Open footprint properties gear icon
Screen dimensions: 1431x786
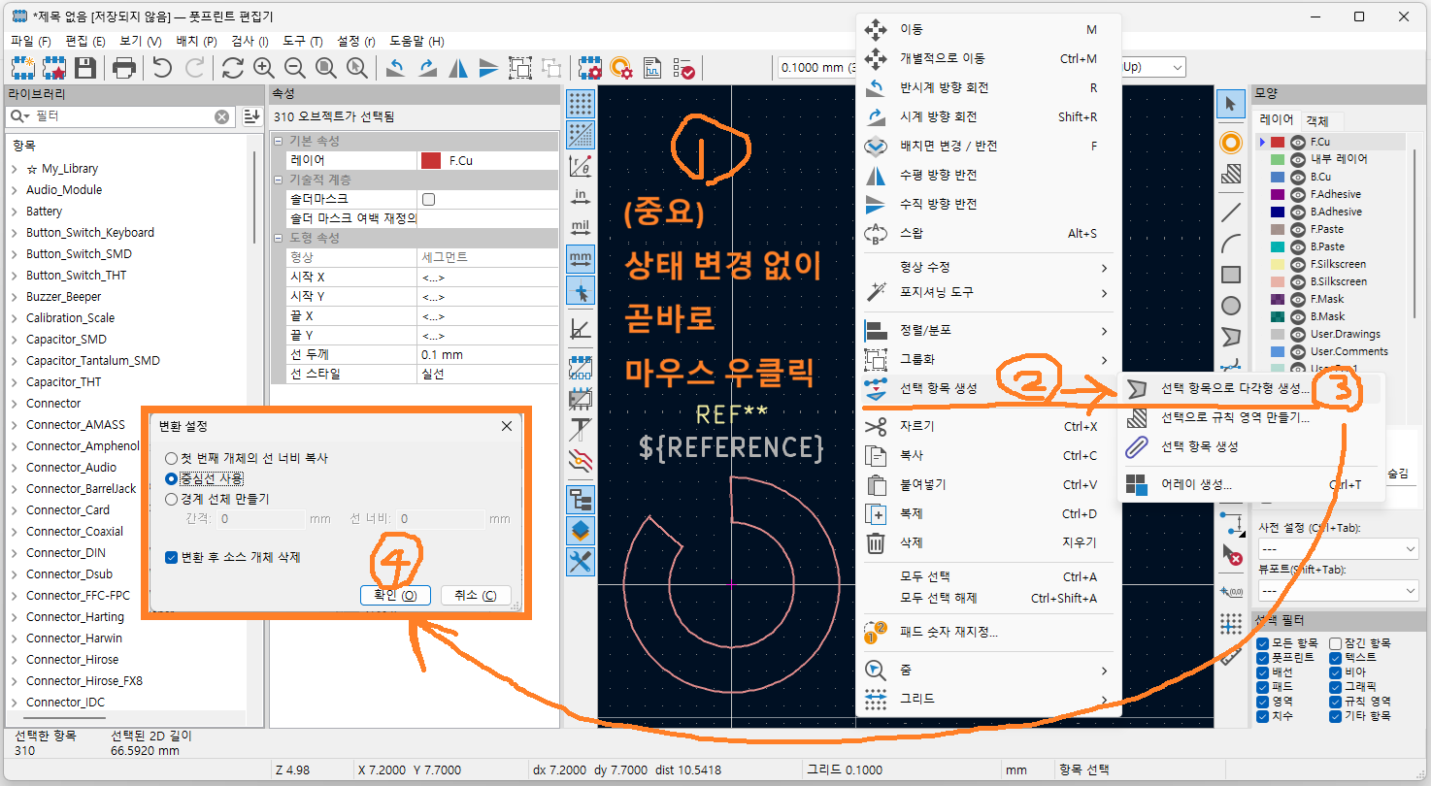[589, 68]
